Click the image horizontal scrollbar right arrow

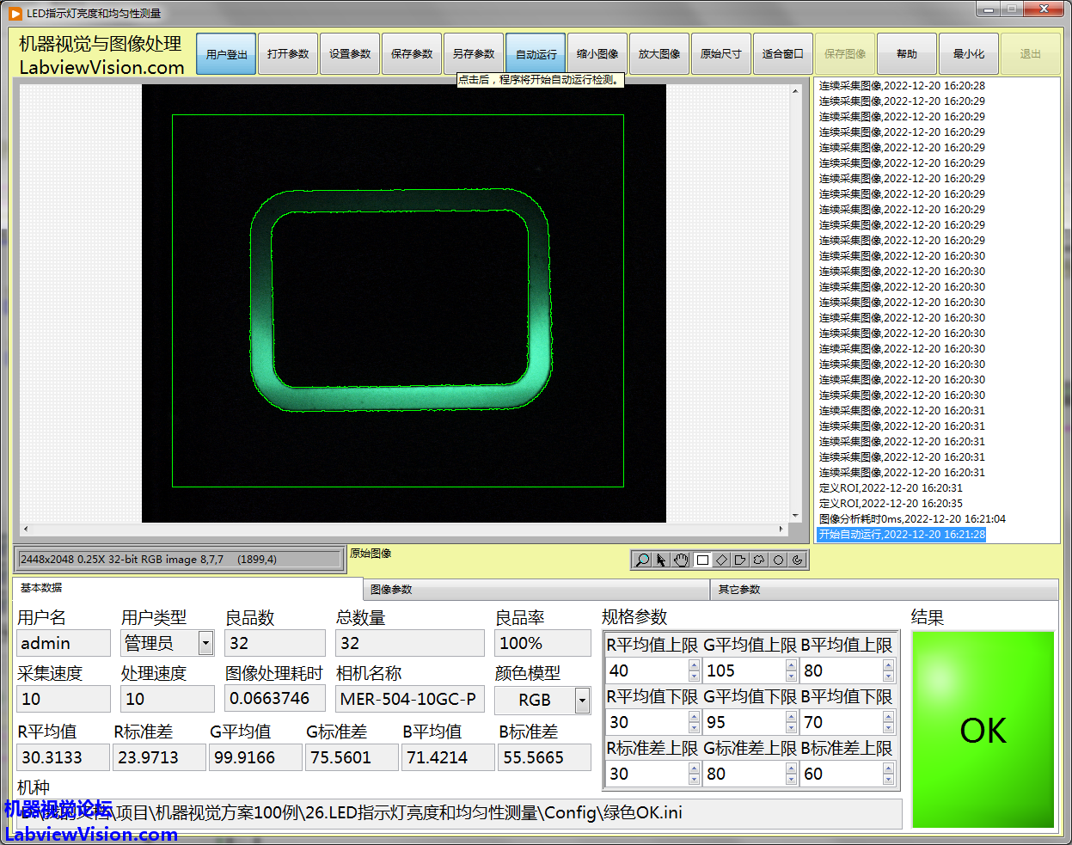pyautogui.click(x=781, y=529)
